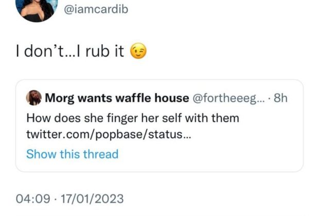This screenshot has height=216, width=319.
Task: Click the quoted text starting "How does she"
Action: (132, 118)
